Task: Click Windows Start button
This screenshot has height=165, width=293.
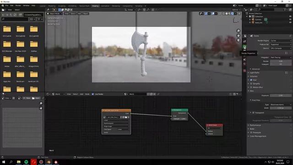Action: (x=4, y=162)
